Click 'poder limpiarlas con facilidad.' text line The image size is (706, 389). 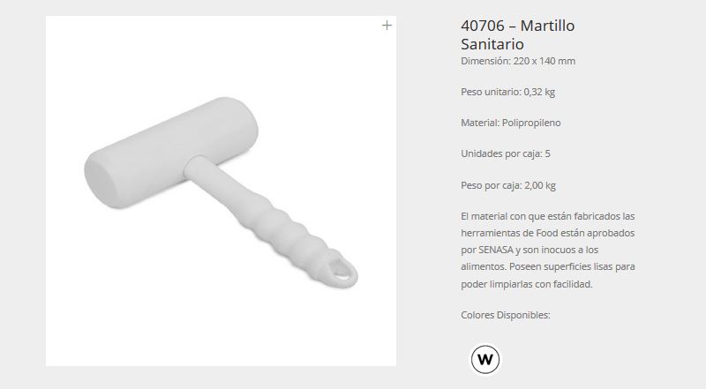[x=526, y=284]
